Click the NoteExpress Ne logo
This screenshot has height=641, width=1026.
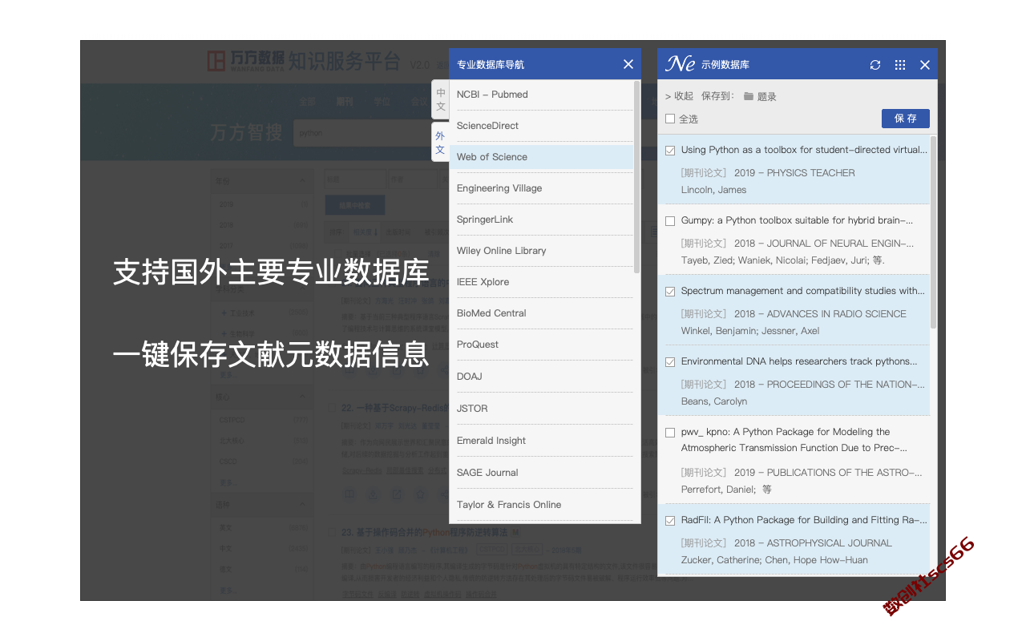[681, 64]
